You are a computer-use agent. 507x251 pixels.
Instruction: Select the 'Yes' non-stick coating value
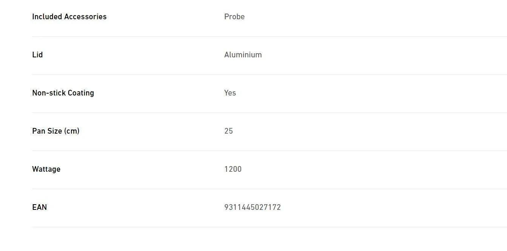click(x=230, y=93)
